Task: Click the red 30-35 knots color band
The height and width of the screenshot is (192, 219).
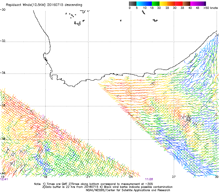Action: 179,4
